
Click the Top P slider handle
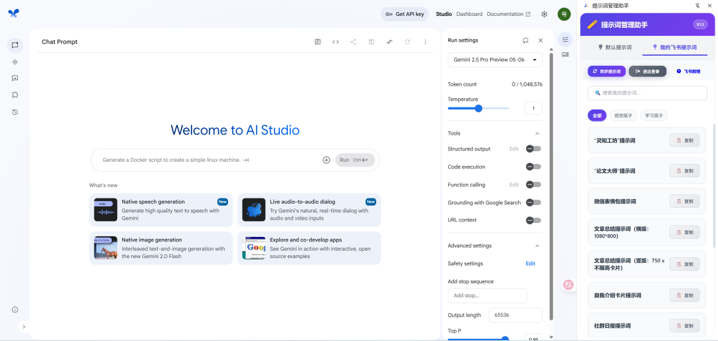(x=505, y=339)
